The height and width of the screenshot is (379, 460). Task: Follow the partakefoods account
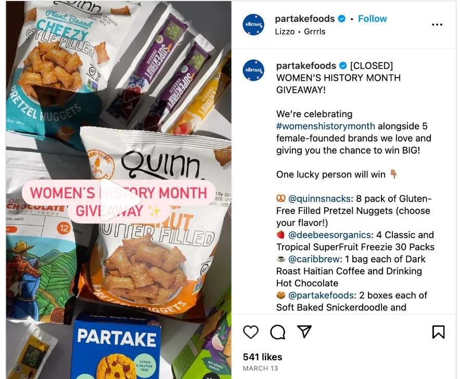372,19
